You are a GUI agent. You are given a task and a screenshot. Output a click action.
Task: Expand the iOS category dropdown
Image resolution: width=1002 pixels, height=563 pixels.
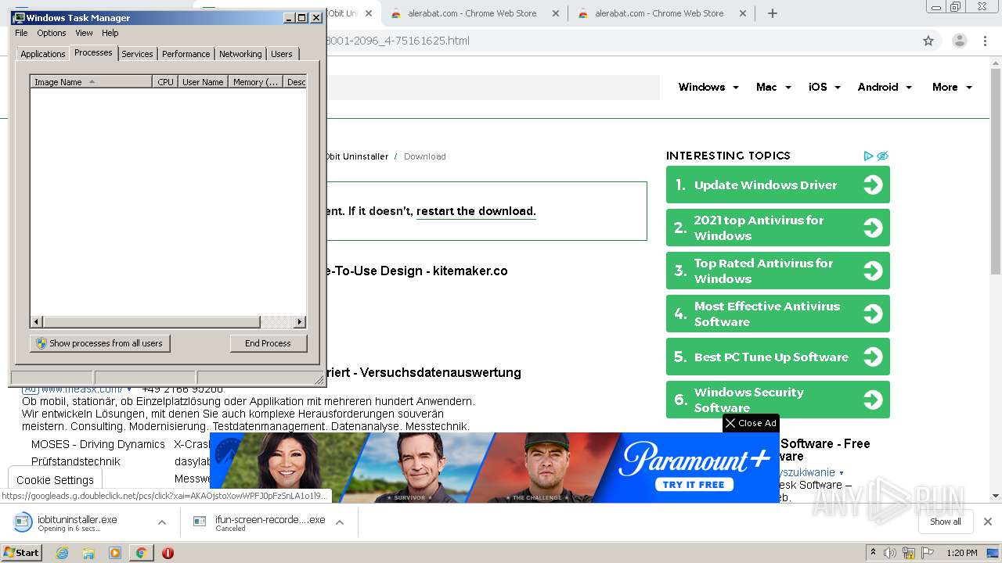point(824,87)
